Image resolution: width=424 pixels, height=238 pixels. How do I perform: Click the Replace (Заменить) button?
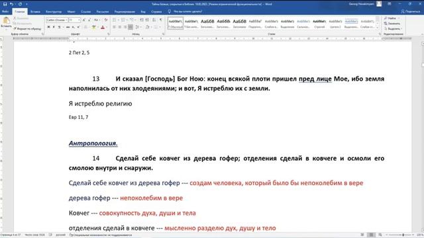tap(392, 24)
